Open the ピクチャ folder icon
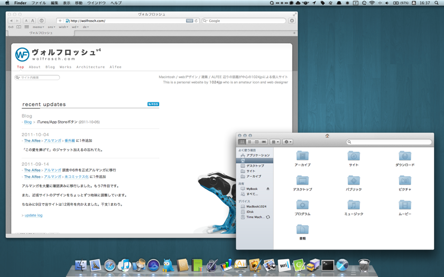444x277 pixels. click(404, 180)
